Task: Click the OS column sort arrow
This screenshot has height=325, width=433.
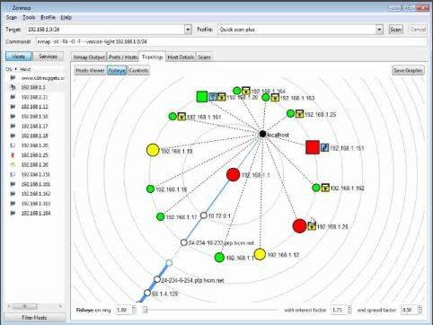Action: click(15, 69)
